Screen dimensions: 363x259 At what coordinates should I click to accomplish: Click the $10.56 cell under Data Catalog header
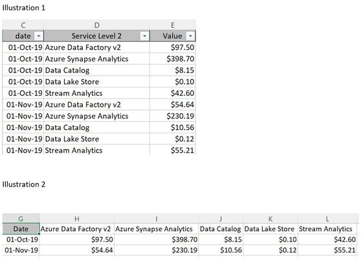[x=221, y=250]
